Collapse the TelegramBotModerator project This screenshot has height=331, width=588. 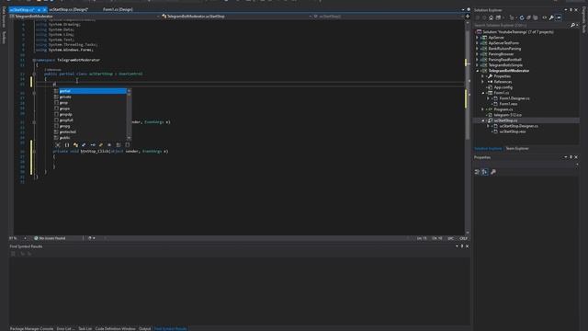[x=478, y=71]
